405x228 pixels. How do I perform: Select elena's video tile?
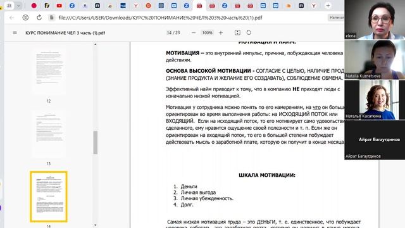click(x=375, y=20)
